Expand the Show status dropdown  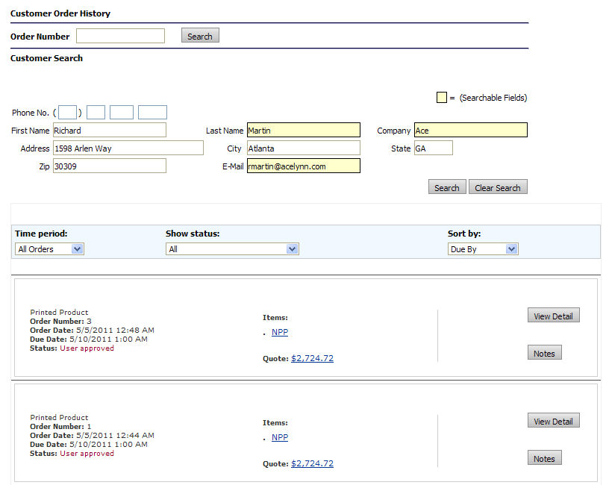click(x=232, y=249)
